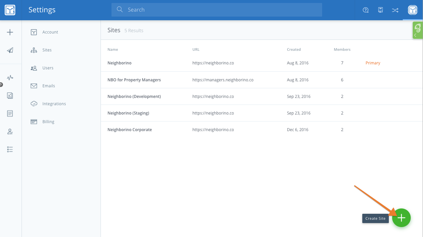The width and height of the screenshot is (423, 237).
Task: Click the Sites page heading
Action: pos(114,30)
